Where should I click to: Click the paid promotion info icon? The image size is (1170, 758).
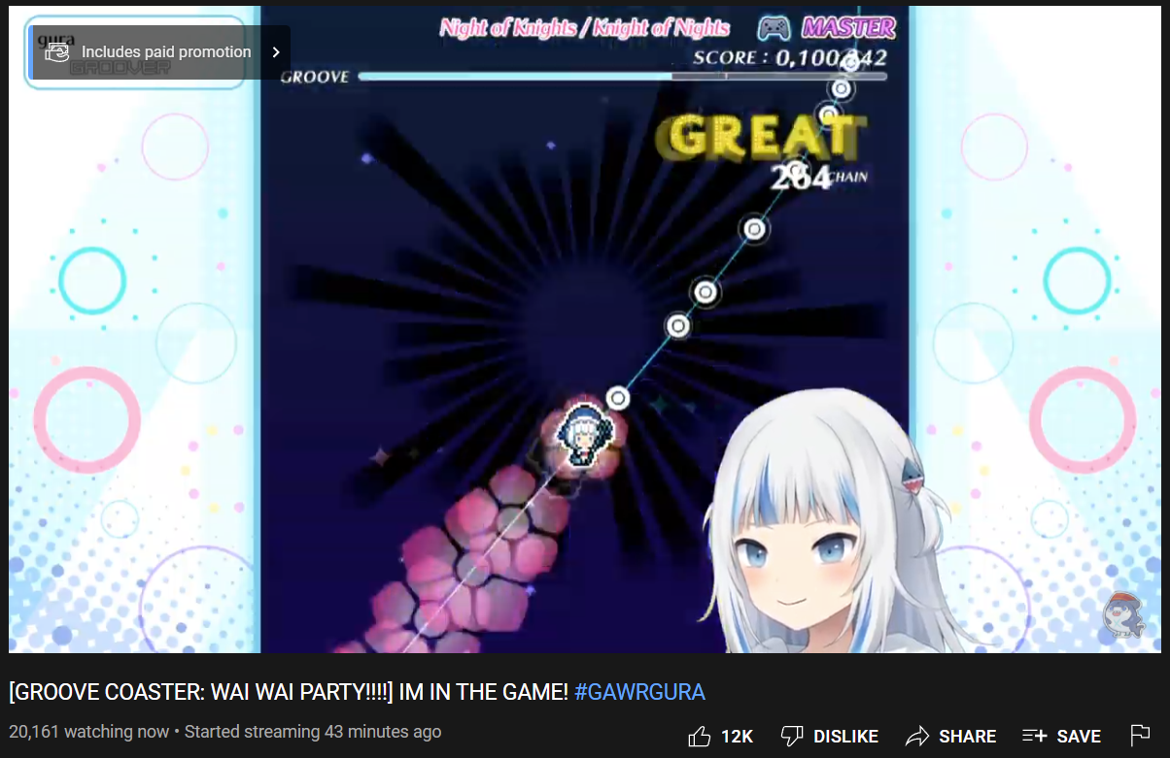tap(57, 52)
